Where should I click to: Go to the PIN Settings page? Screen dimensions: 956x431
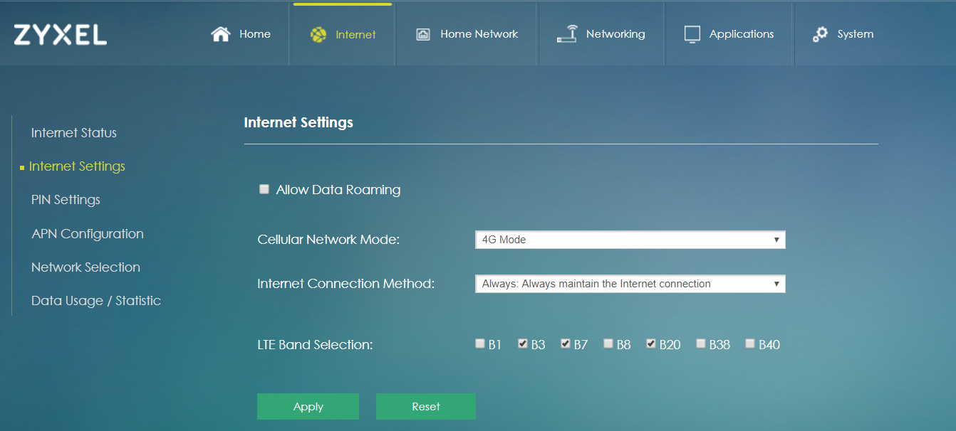pos(66,200)
